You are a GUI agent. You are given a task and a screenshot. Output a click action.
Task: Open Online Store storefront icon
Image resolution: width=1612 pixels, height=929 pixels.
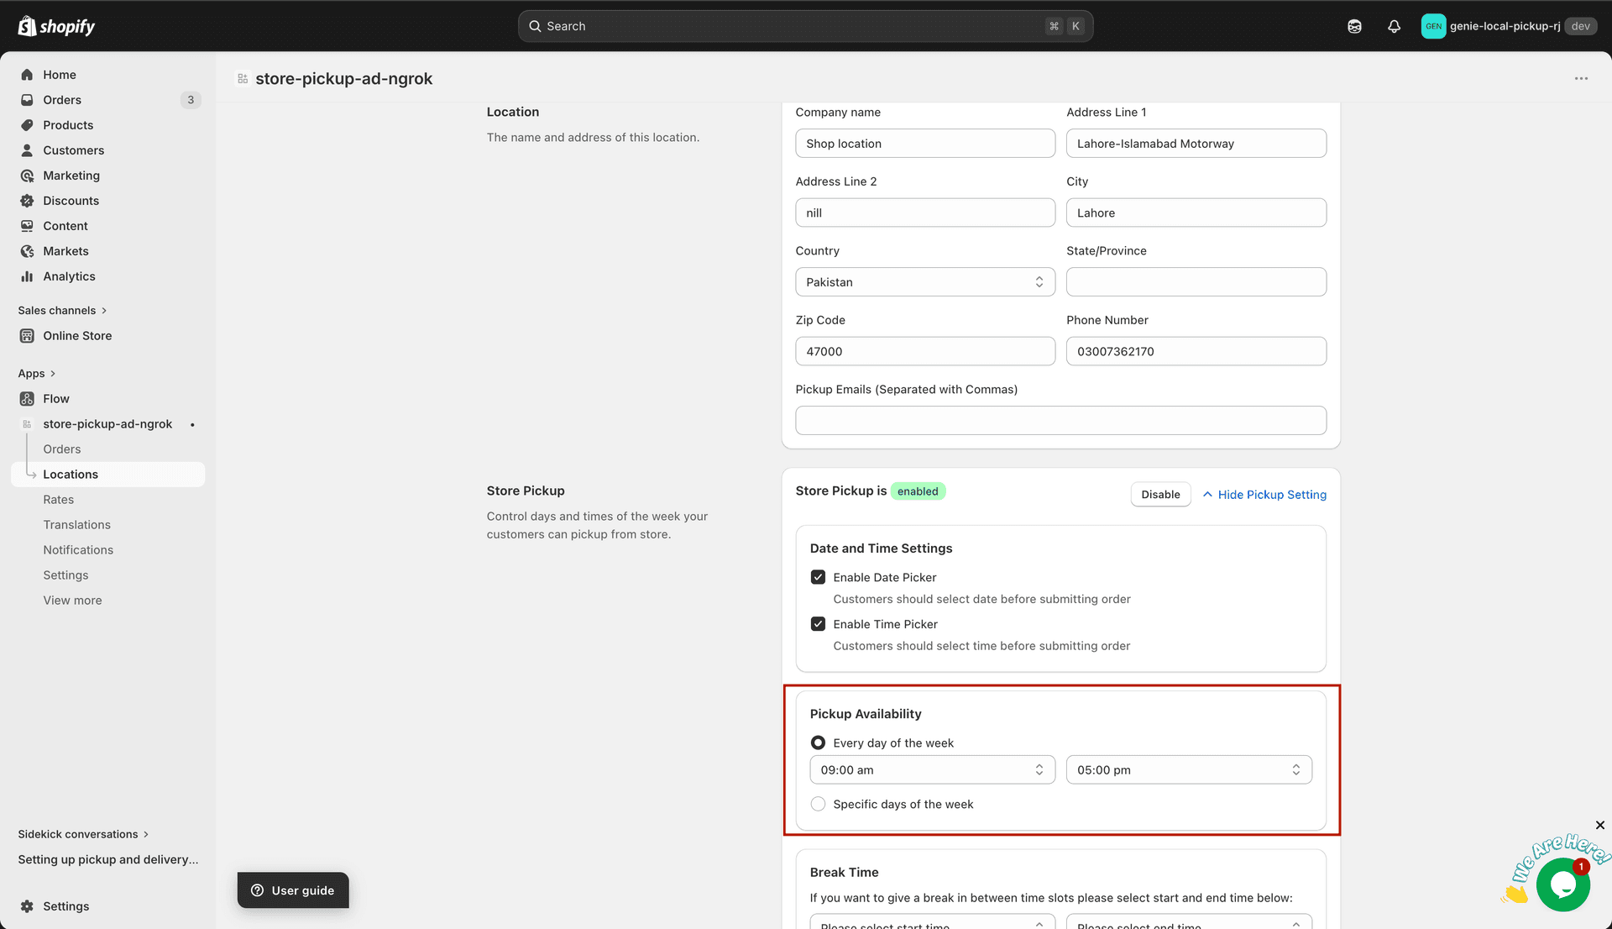(x=28, y=335)
